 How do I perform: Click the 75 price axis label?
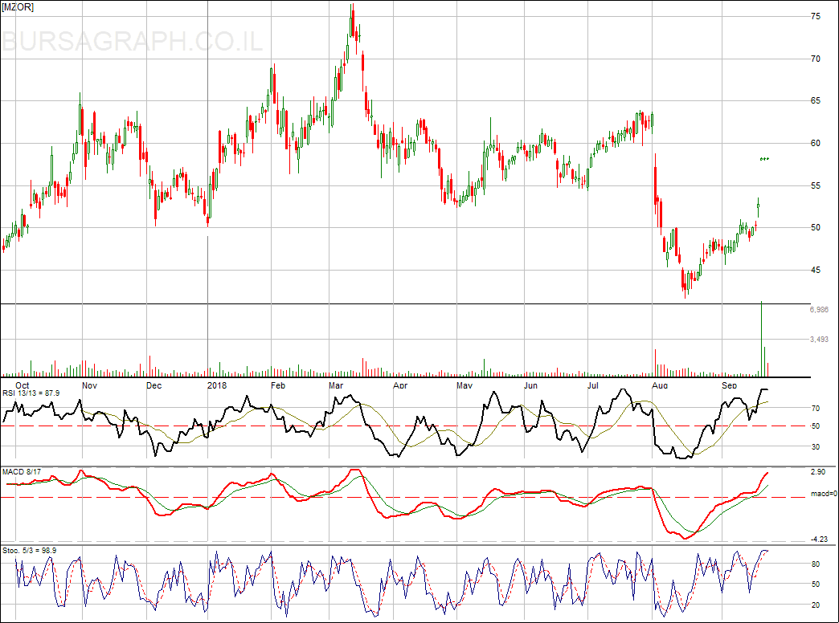[x=816, y=17]
